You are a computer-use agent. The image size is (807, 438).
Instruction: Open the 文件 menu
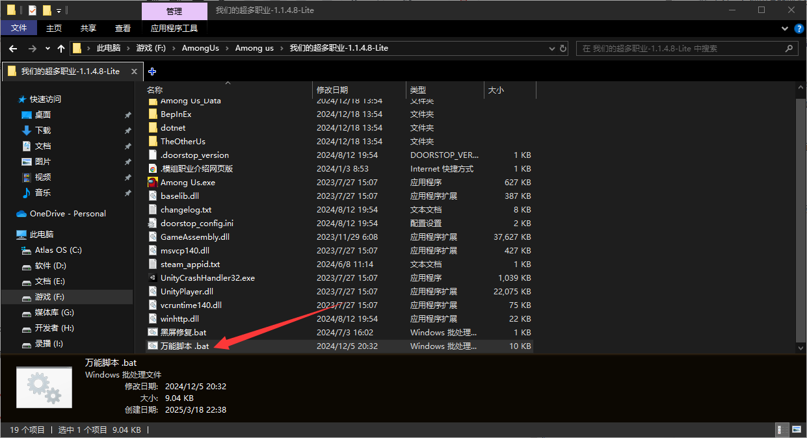click(19, 28)
